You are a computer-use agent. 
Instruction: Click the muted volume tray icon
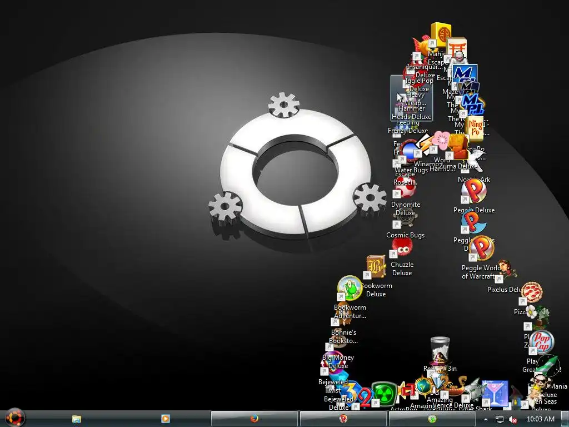tap(512, 419)
